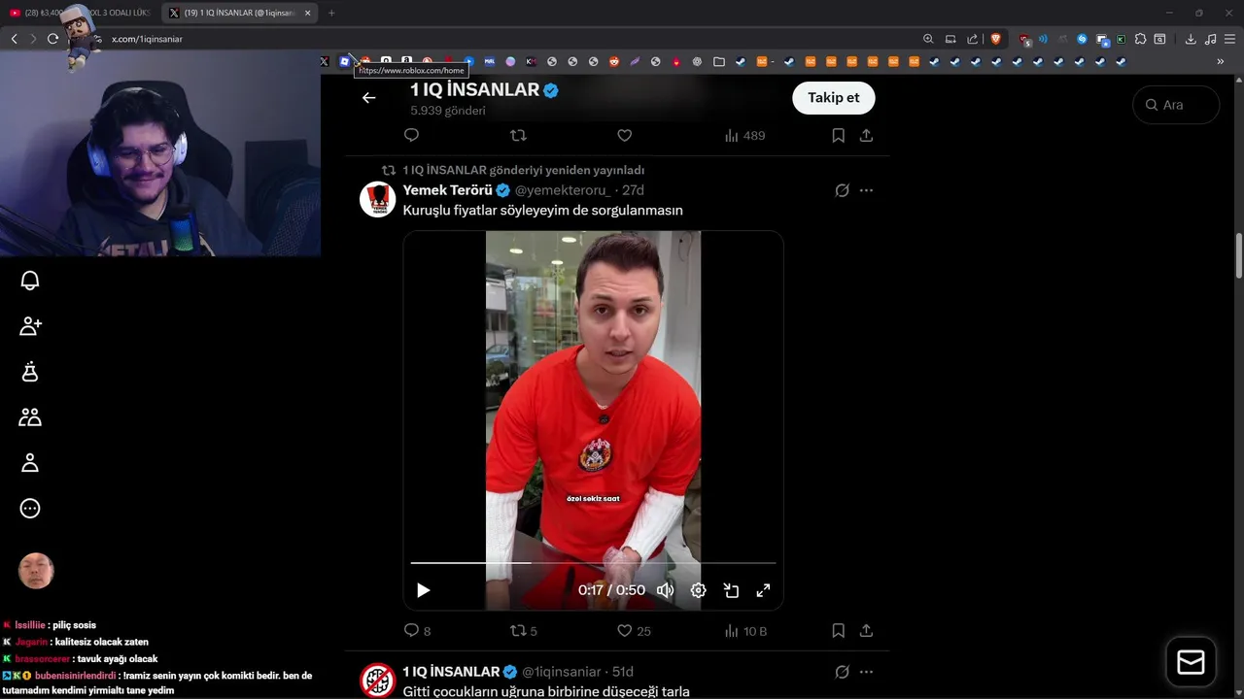Share the tweet with 489 views
1244x699 pixels.
tap(866, 135)
